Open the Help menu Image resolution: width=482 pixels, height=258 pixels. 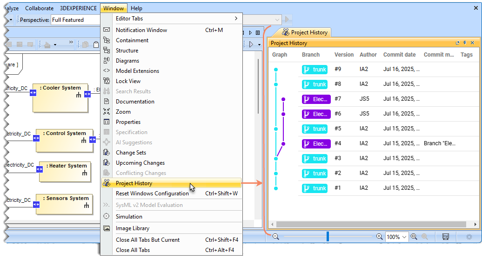[x=136, y=8]
